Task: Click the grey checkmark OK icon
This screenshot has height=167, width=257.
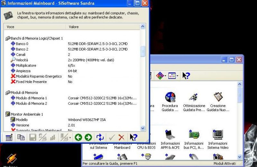Action: click(x=112, y=137)
